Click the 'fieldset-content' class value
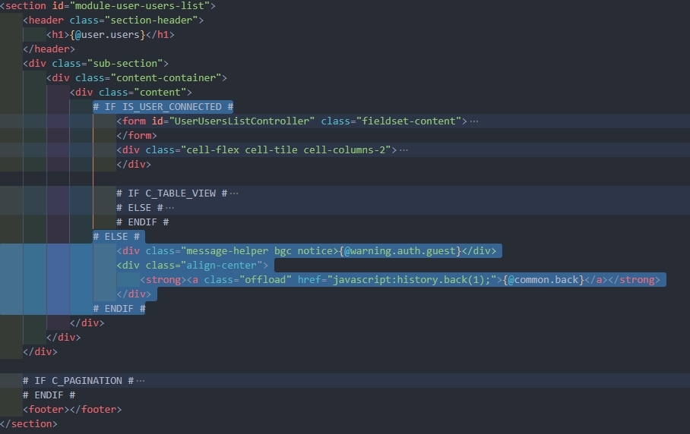Screen dimensions: 690x434 pos(409,121)
